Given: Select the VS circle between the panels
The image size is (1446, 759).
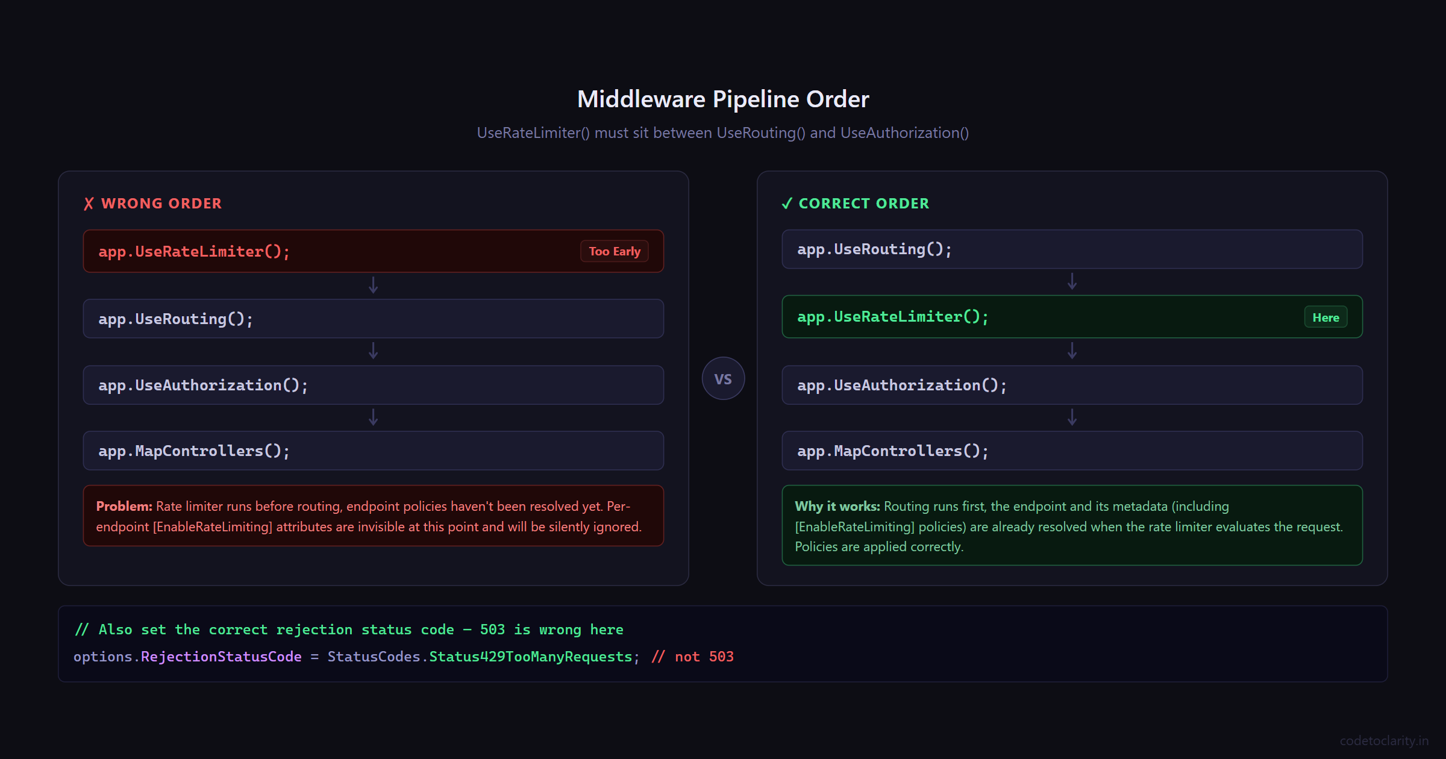Looking at the screenshot, I should [x=723, y=378].
